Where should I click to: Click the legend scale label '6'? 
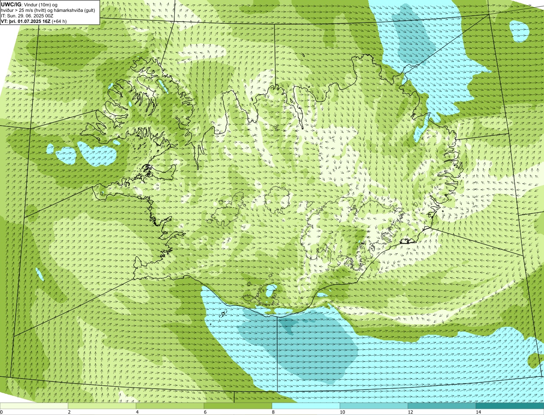(205, 412)
